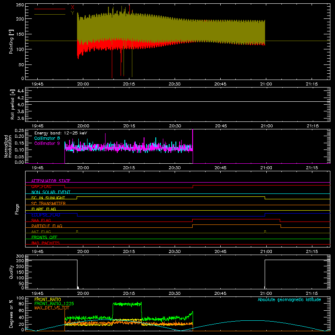This screenshot has height=335, width=335.
Task: Click the SC_TRANSMITTER flag label
Action: click(x=49, y=204)
